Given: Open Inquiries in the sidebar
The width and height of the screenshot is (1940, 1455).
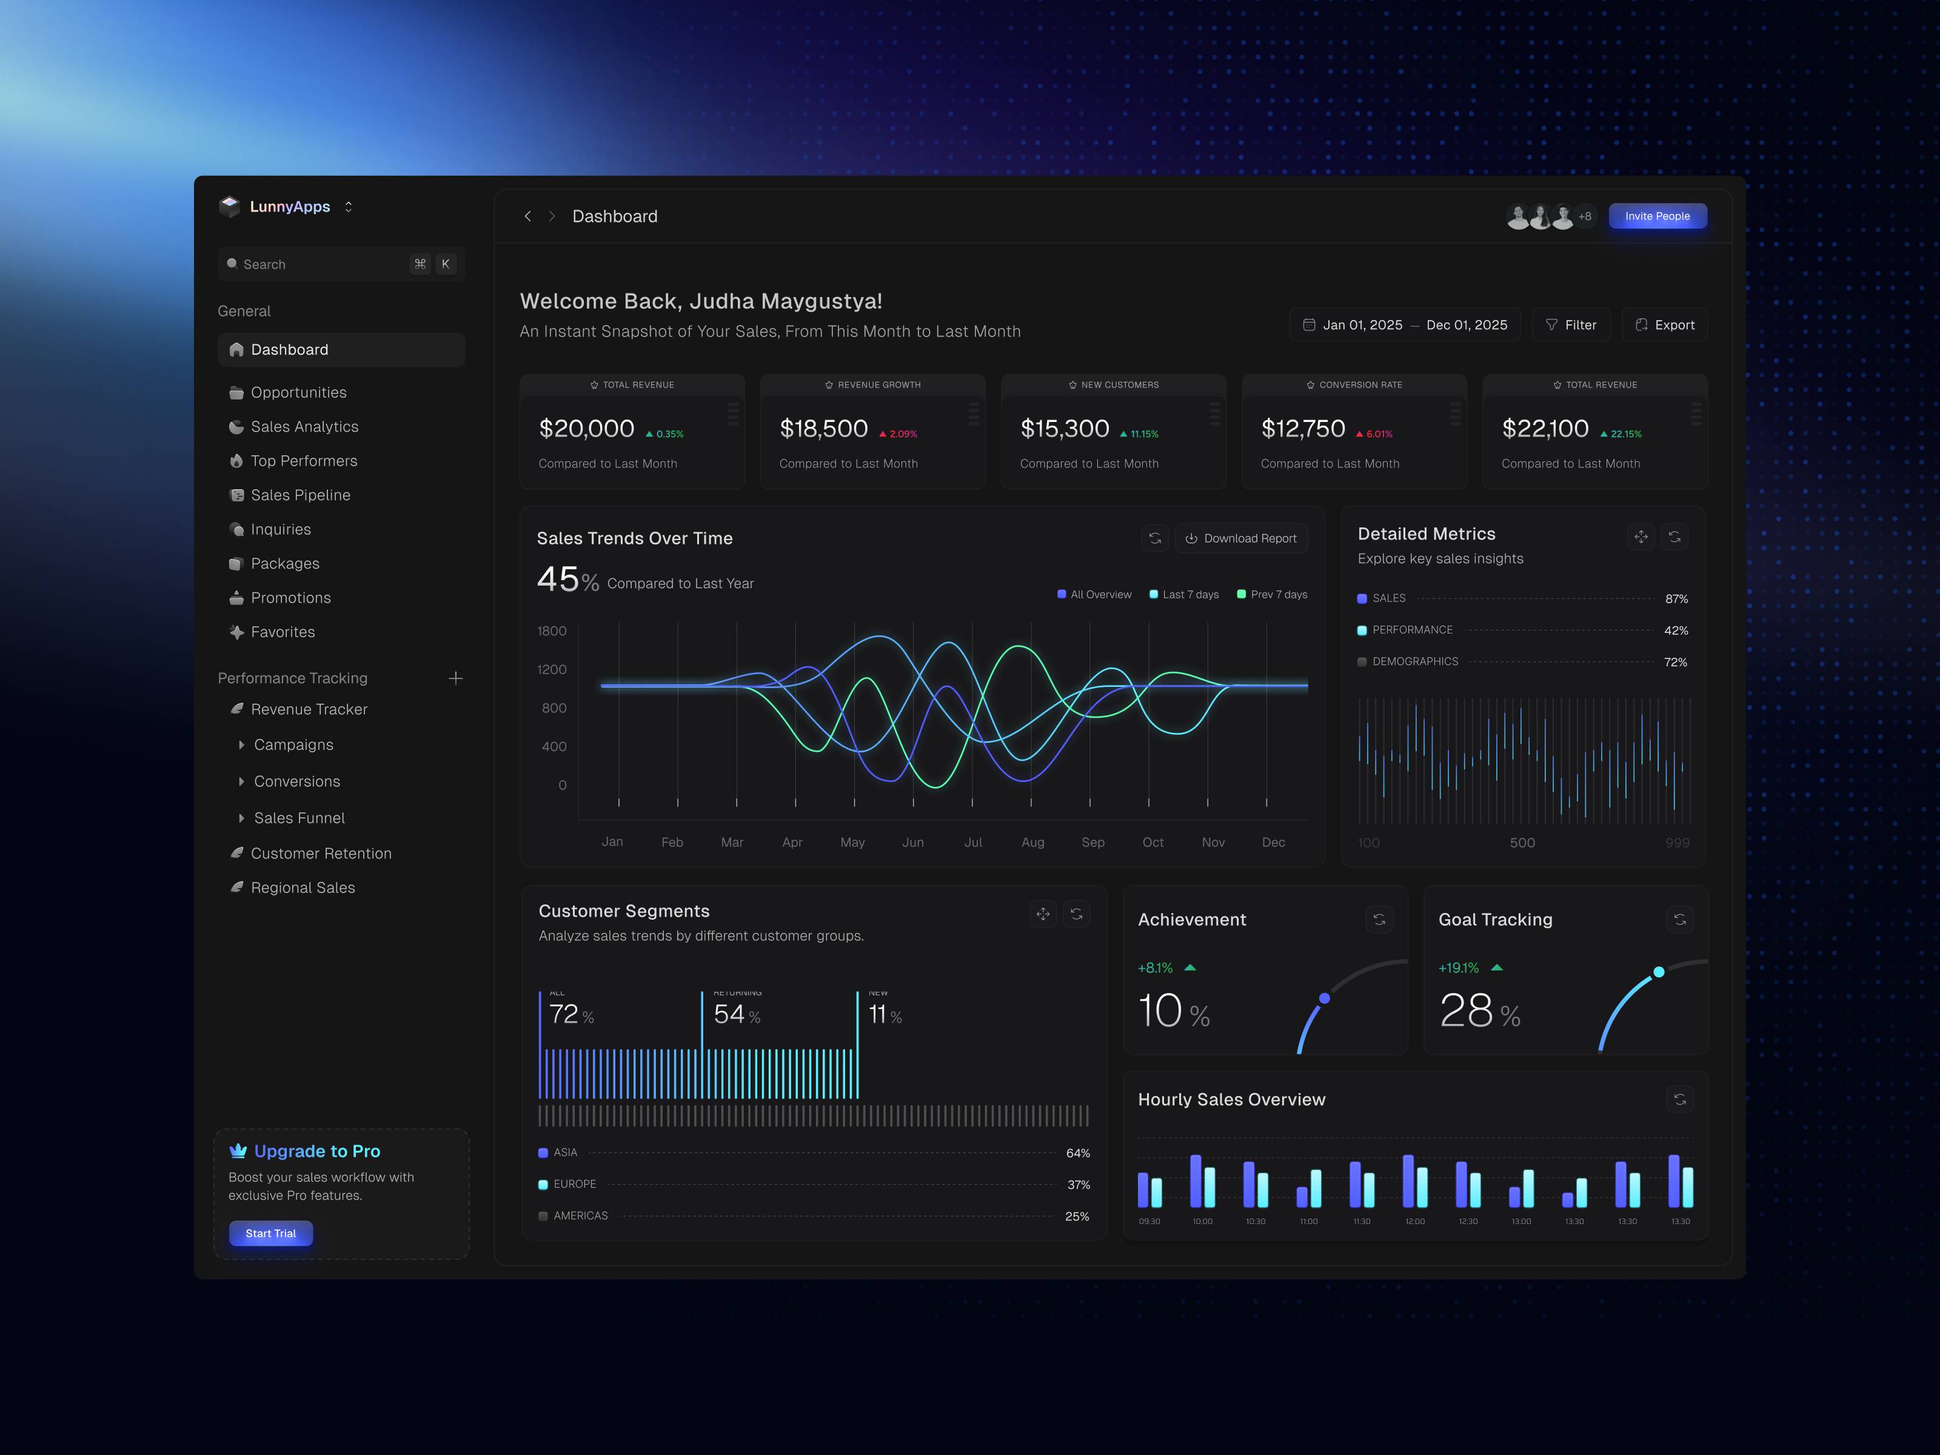Looking at the screenshot, I should pyautogui.click(x=281, y=529).
